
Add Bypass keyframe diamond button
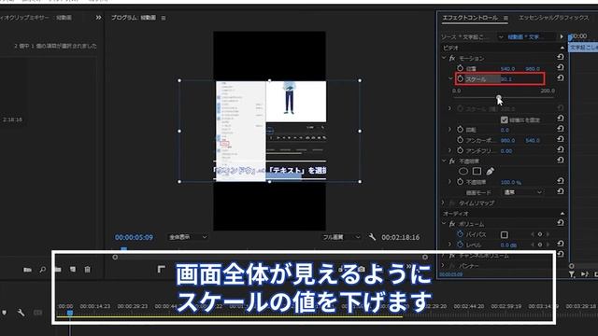[540, 234]
